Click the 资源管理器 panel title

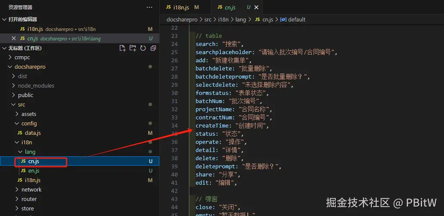pyautogui.click(x=20, y=7)
